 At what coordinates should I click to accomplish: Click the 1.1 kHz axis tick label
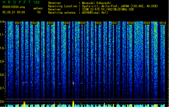point(2,35)
